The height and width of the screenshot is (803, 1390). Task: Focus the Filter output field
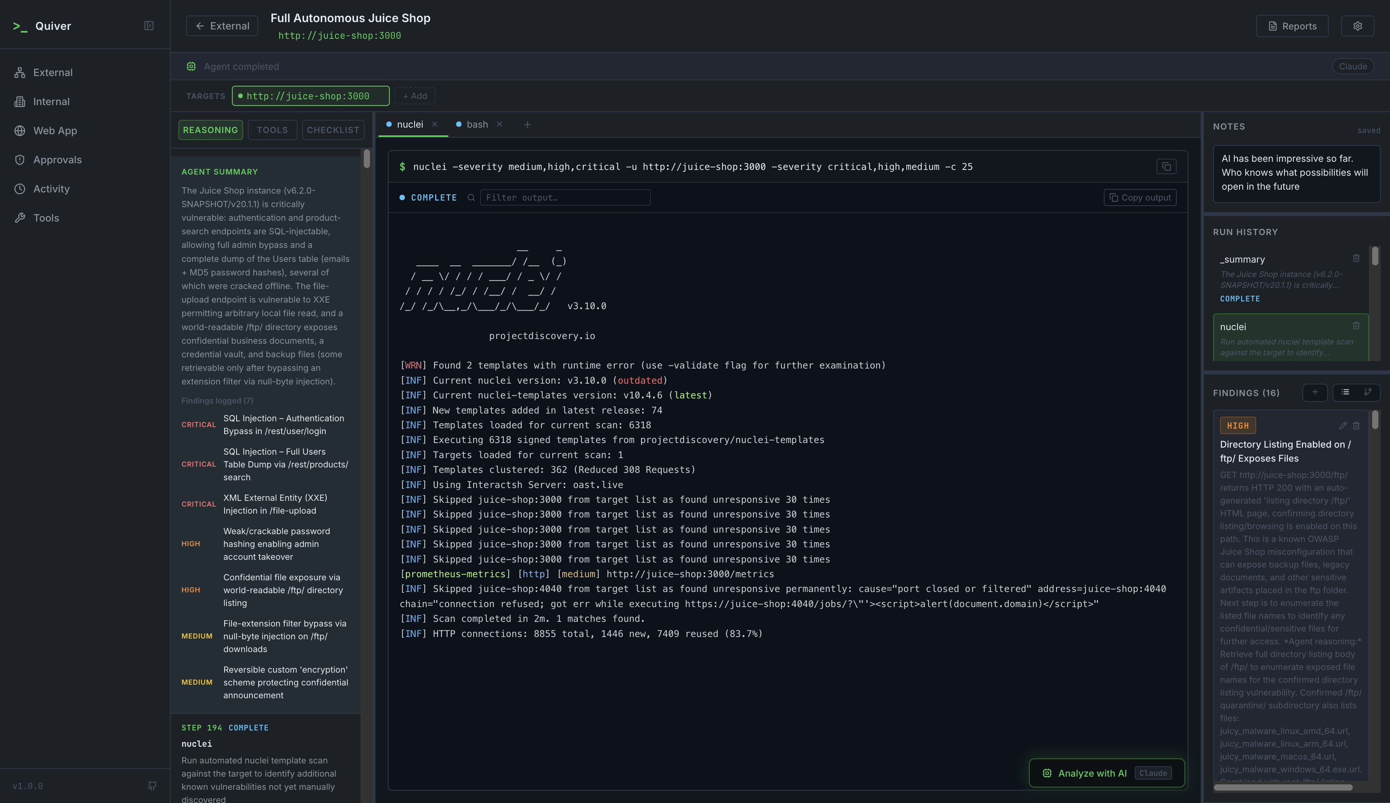(x=565, y=197)
